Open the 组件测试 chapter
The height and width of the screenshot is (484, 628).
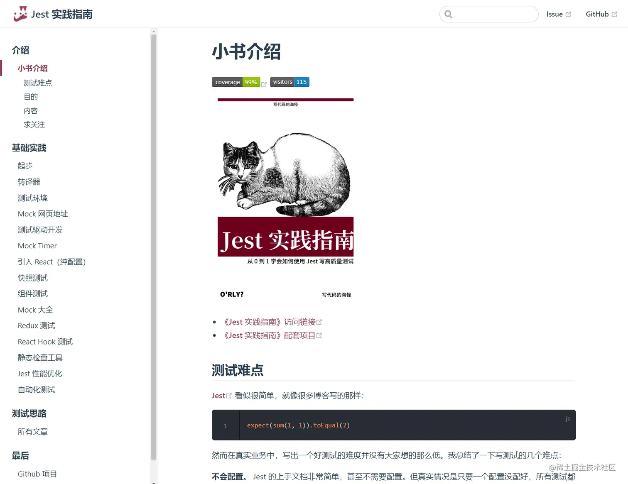(33, 294)
